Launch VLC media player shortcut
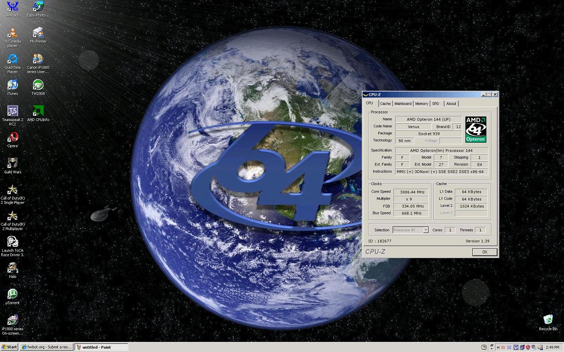 pos(13,38)
